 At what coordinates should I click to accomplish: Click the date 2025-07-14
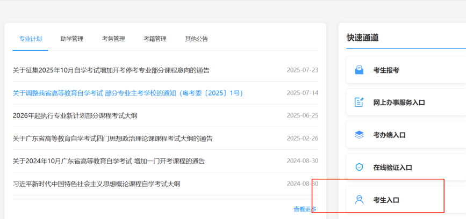(x=303, y=93)
